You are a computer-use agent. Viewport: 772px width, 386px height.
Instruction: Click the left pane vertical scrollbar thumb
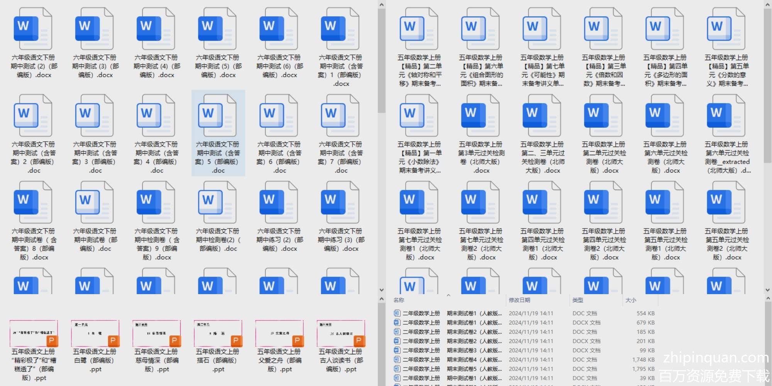tap(381, 62)
